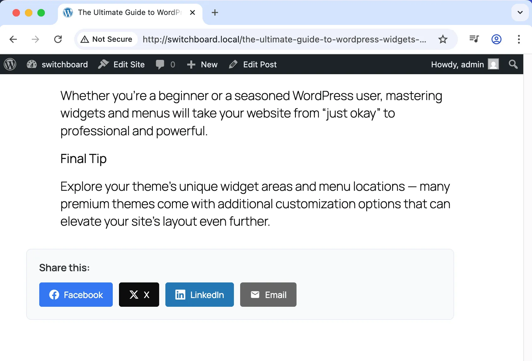Image resolution: width=532 pixels, height=361 pixels.
Task: Open the tab search chevron
Action: [x=520, y=12]
